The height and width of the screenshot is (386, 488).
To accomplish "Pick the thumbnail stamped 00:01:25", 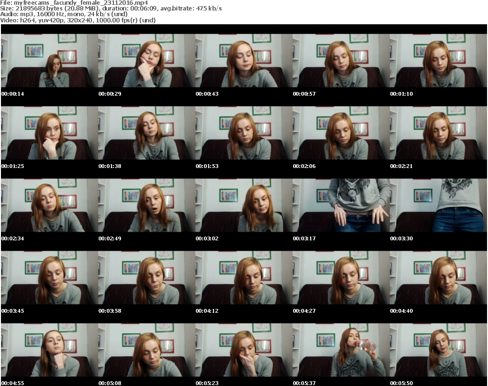I will (x=50, y=133).
